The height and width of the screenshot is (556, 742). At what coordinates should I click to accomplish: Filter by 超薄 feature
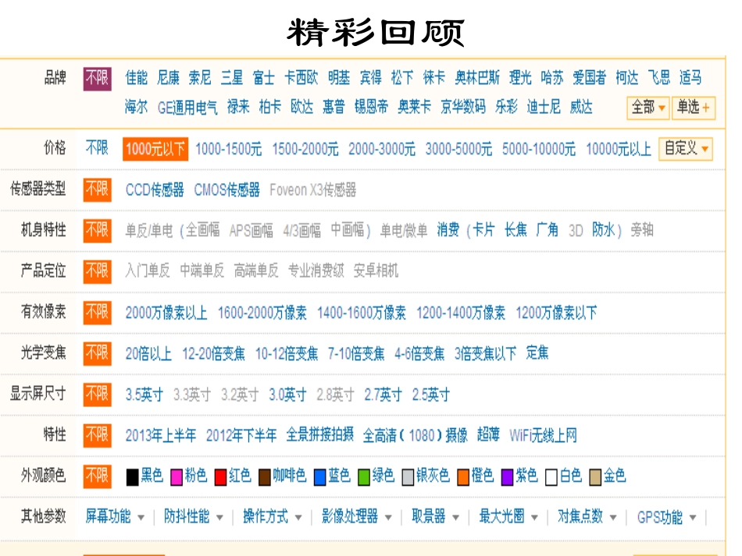tap(488, 435)
